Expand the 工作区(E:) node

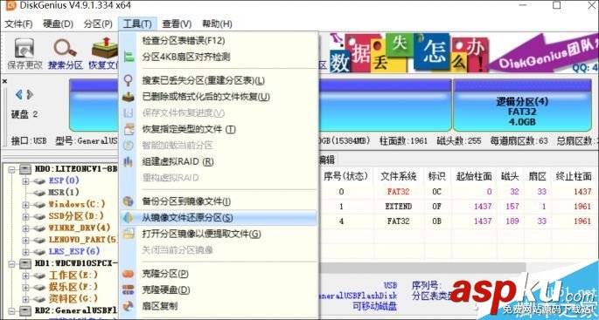25,275
